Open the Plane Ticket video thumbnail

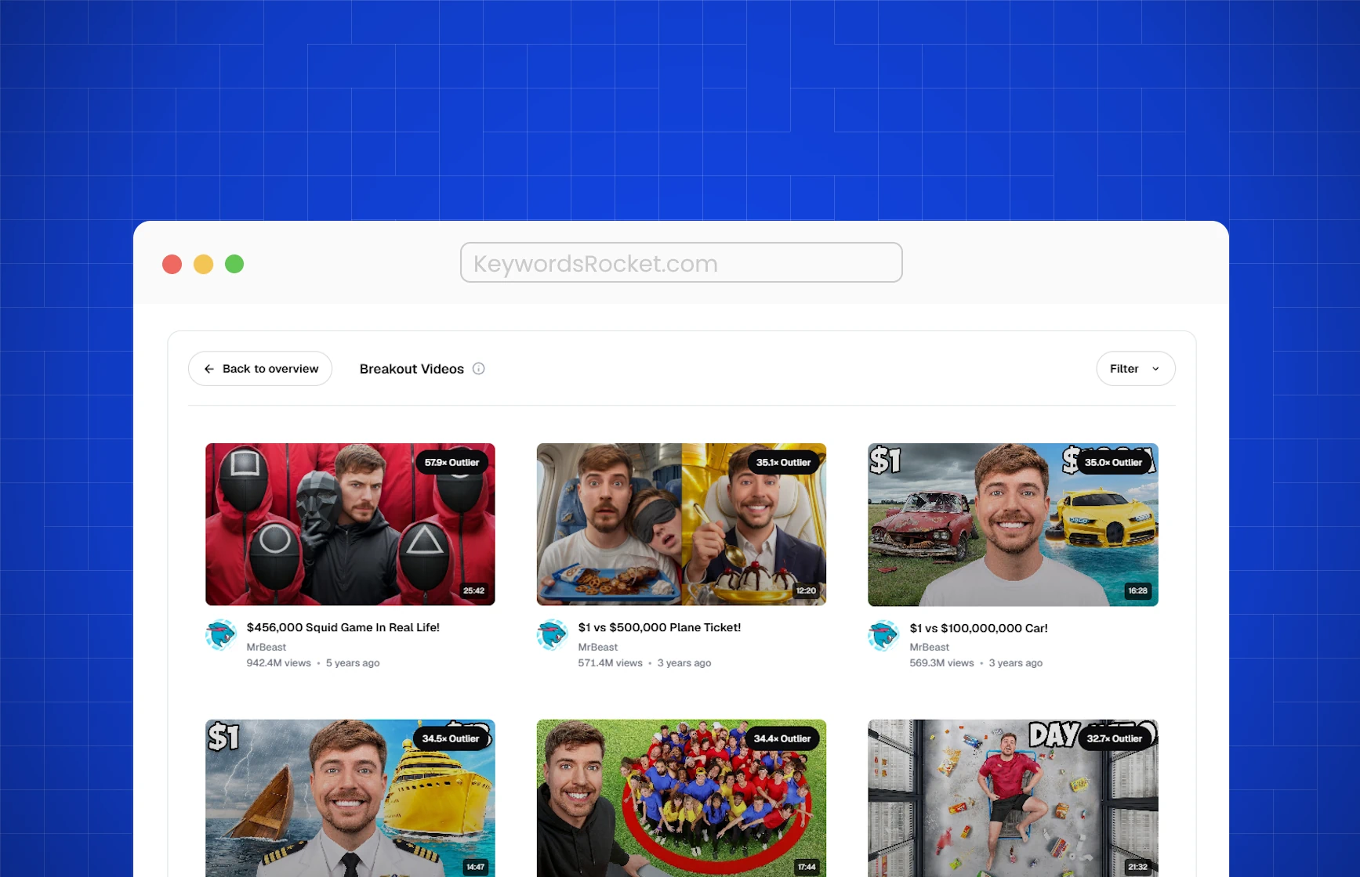click(x=681, y=525)
